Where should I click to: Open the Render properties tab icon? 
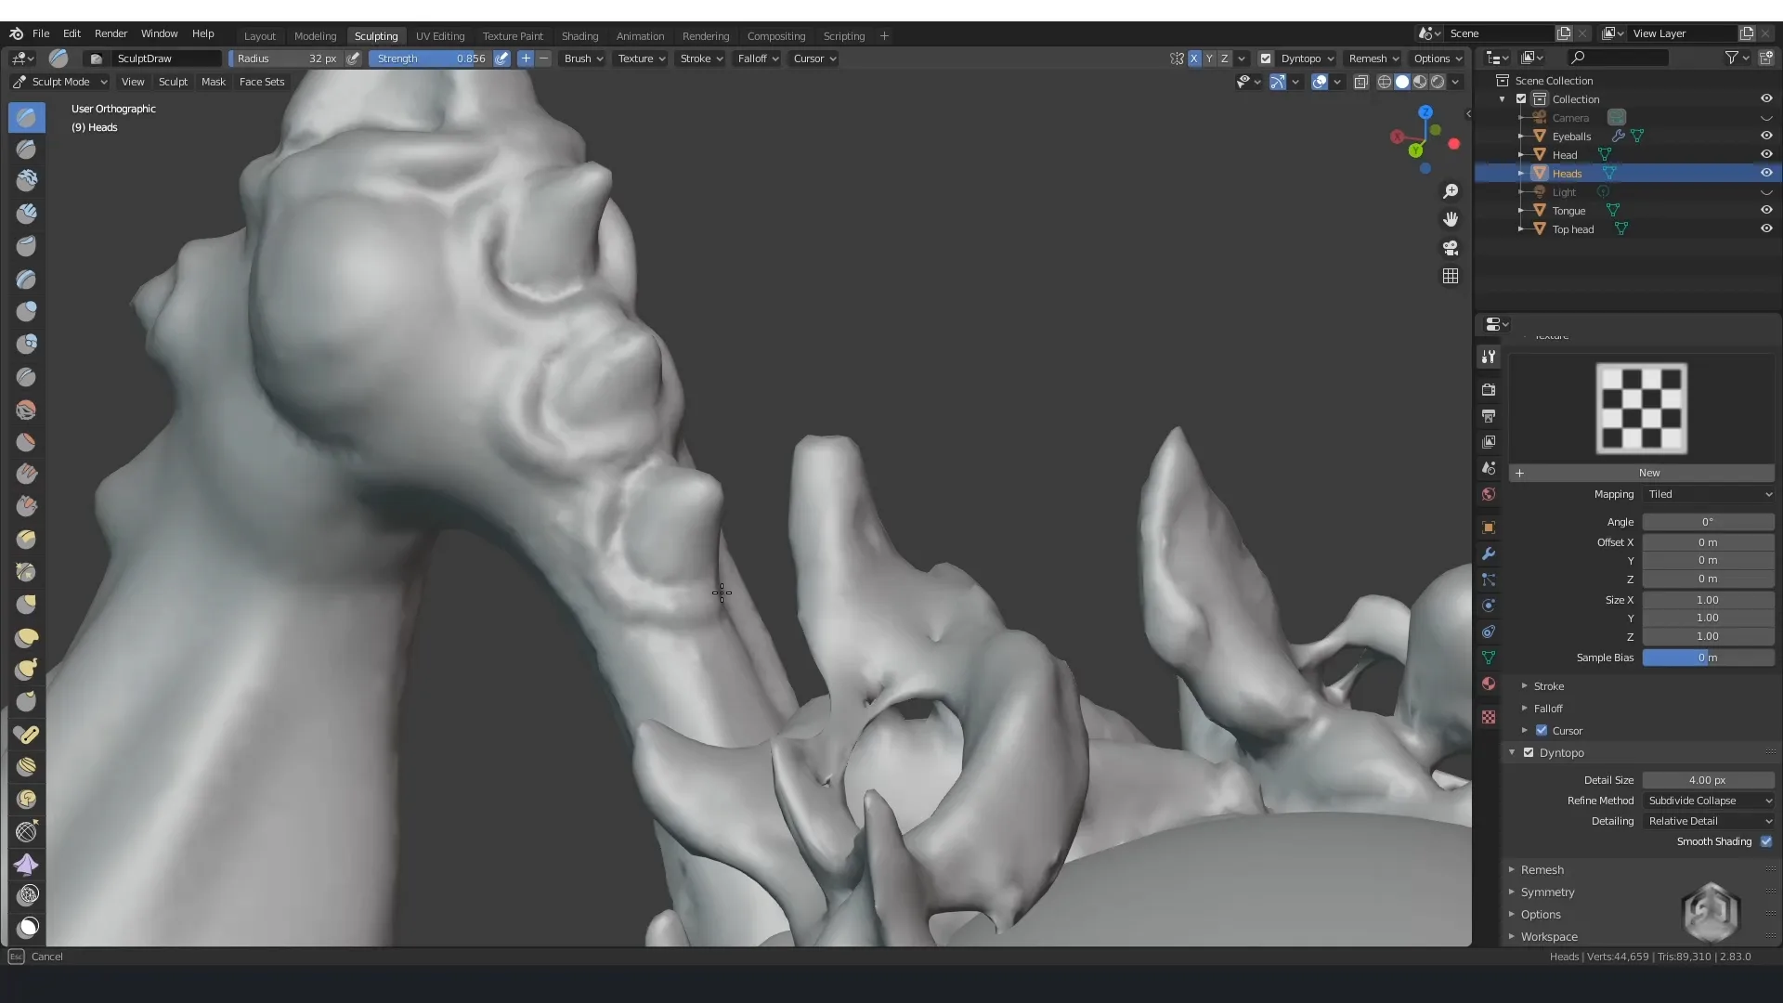(x=1489, y=390)
